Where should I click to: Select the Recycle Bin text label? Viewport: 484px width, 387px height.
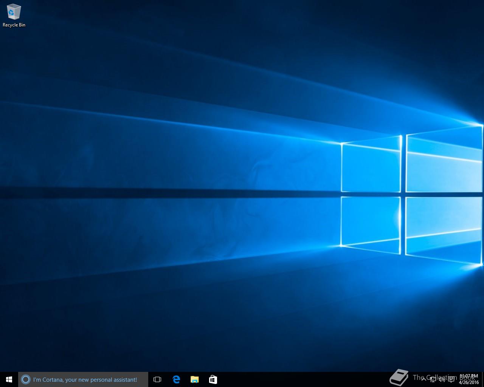click(x=14, y=25)
